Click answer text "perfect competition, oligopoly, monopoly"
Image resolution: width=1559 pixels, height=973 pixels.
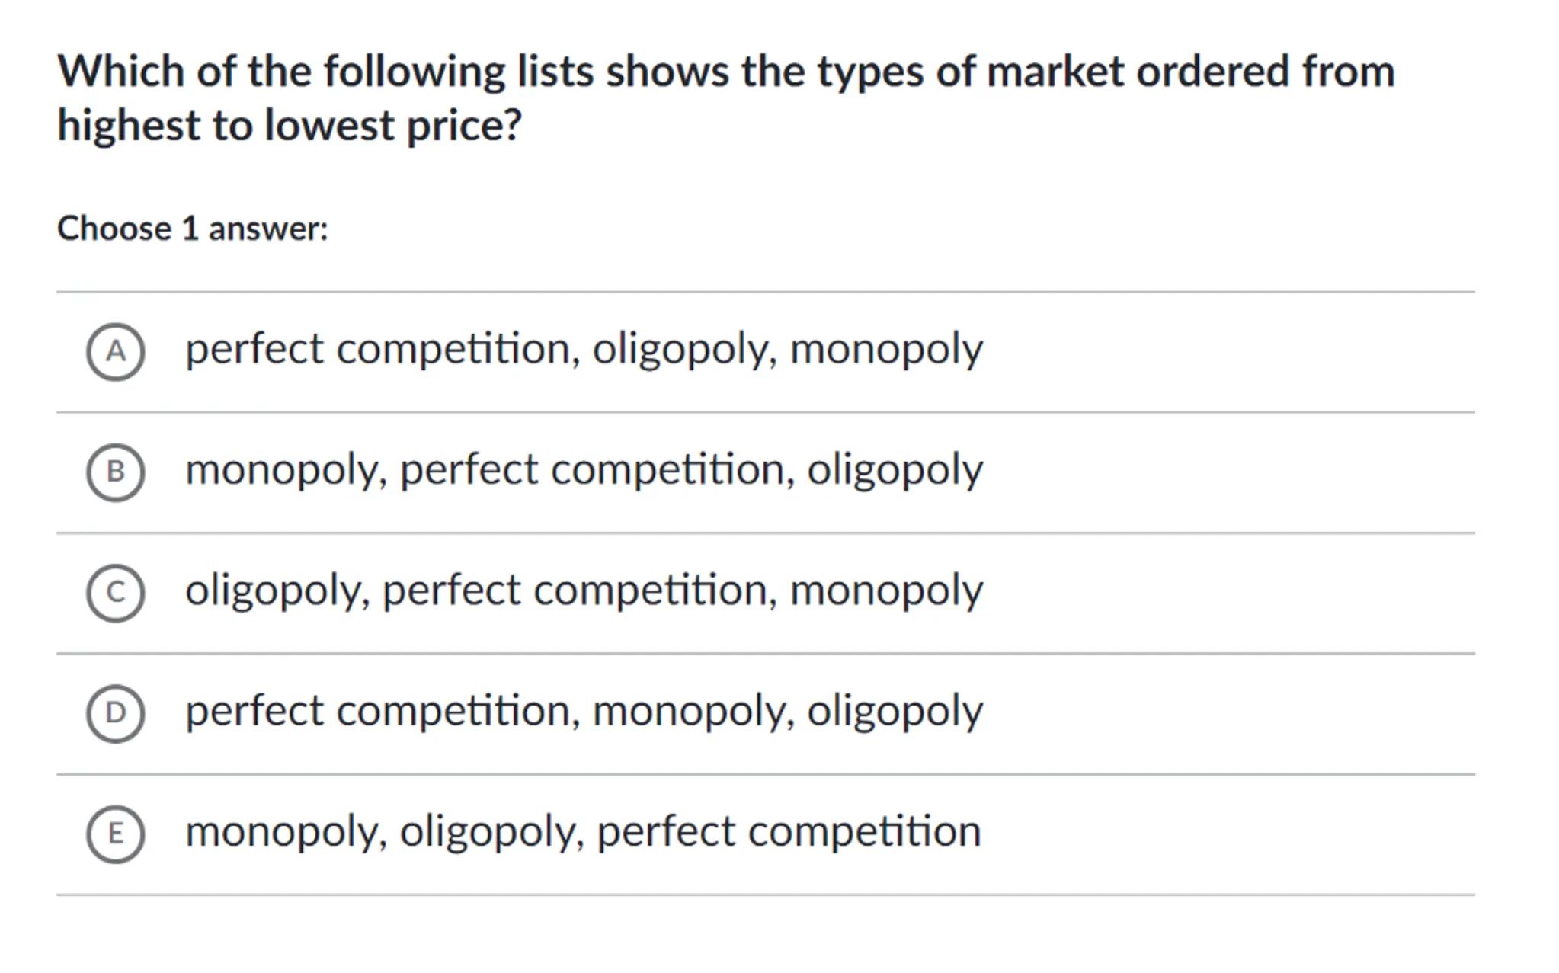[584, 350]
